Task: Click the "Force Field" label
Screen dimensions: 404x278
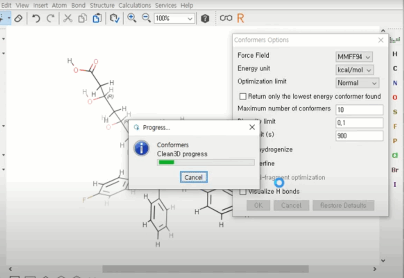Action: tap(253, 55)
